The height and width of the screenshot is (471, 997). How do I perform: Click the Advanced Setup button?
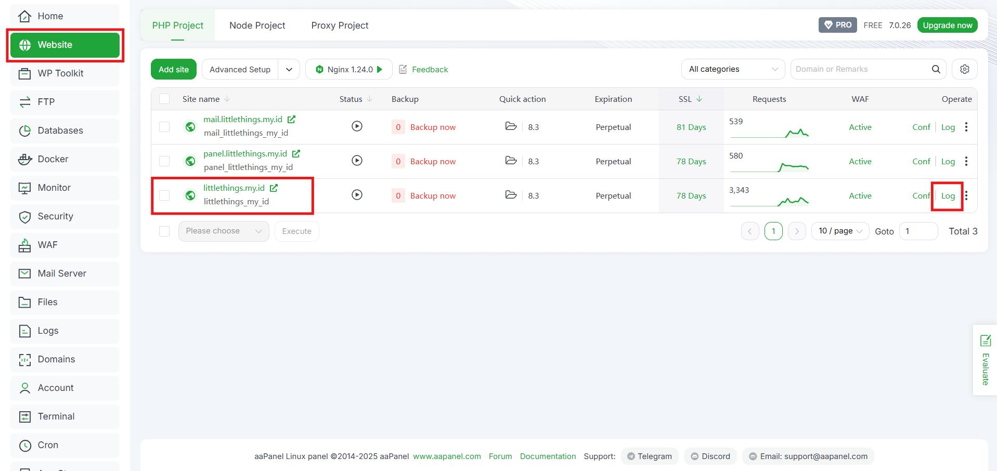click(x=240, y=69)
